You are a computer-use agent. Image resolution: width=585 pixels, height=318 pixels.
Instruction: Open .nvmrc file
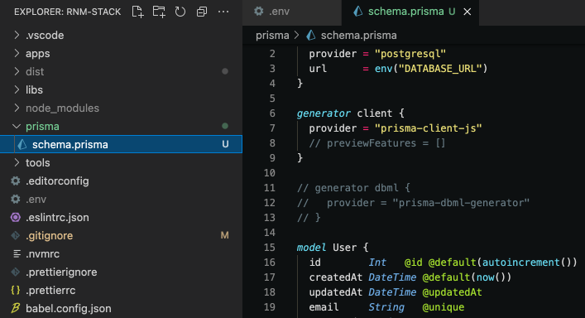(x=42, y=254)
